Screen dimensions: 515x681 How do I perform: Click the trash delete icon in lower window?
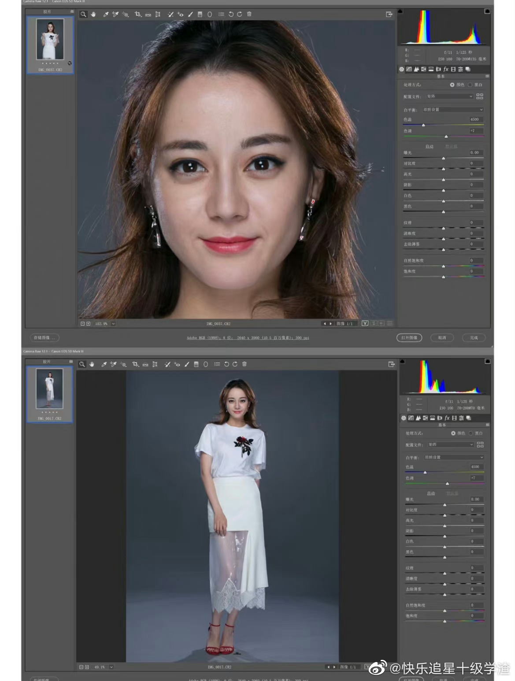(245, 364)
